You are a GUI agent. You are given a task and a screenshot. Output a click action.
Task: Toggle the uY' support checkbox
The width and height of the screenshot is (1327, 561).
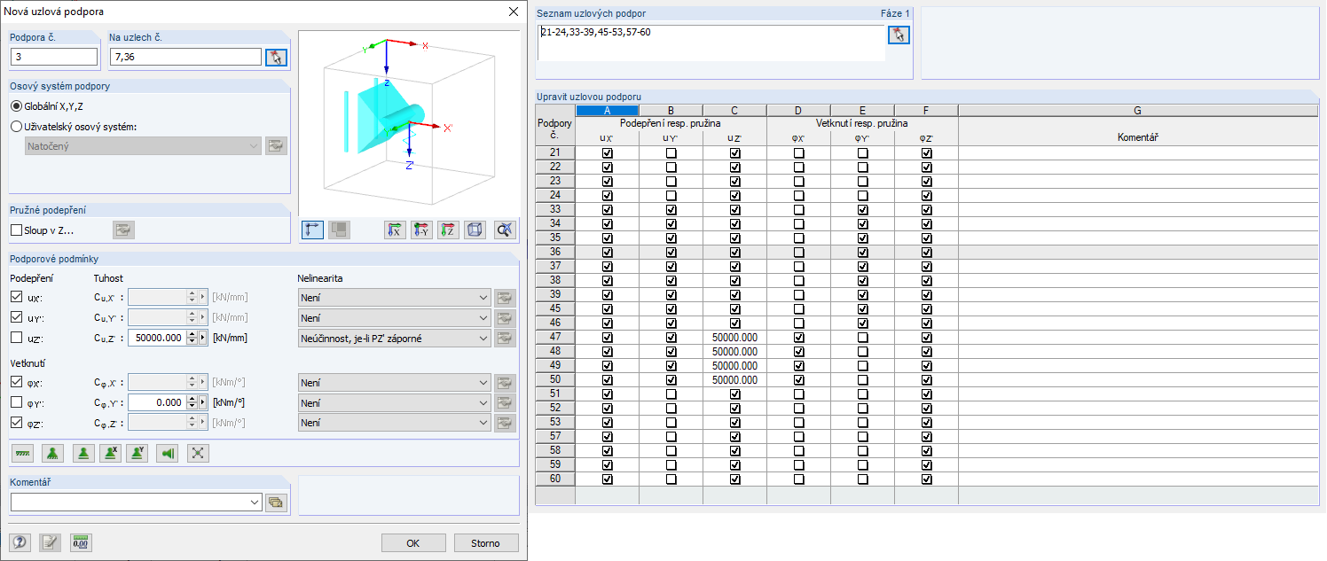coord(17,317)
